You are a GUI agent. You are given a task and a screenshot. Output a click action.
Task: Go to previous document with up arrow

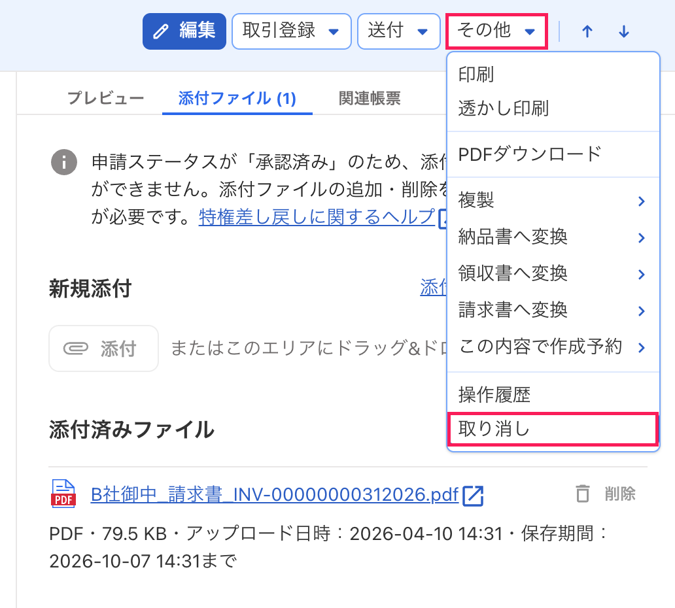[587, 31]
